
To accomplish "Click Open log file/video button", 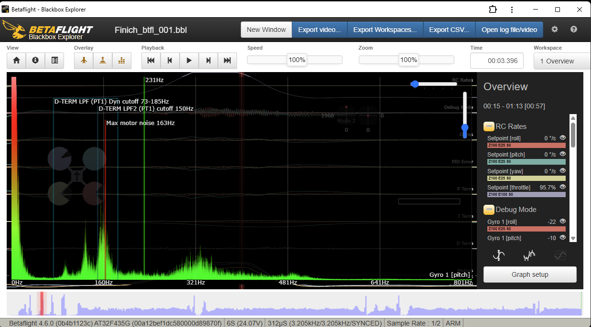I will point(509,30).
